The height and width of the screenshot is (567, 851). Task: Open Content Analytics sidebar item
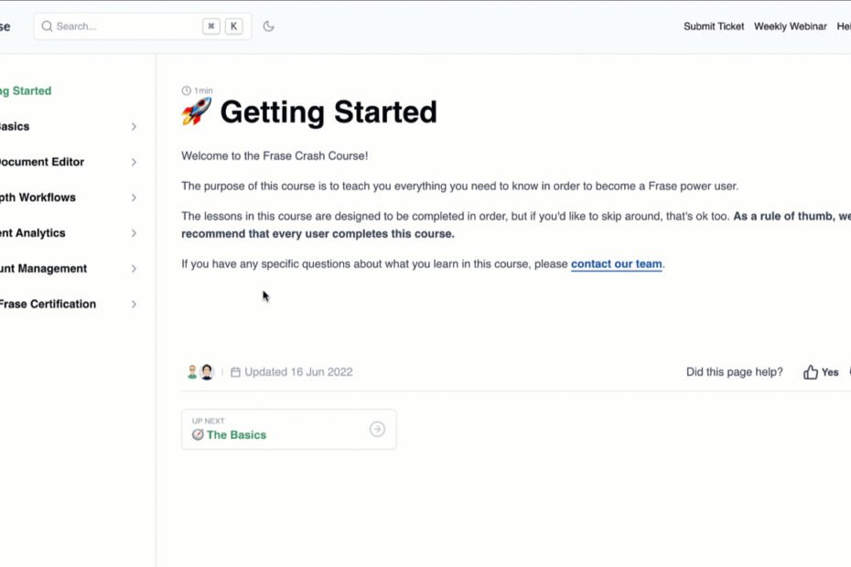point(33,233)
